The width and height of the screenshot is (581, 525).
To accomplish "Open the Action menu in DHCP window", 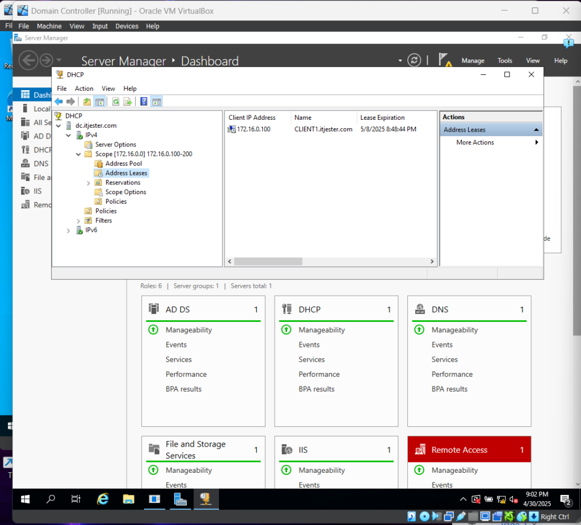I will pos(84,89).
